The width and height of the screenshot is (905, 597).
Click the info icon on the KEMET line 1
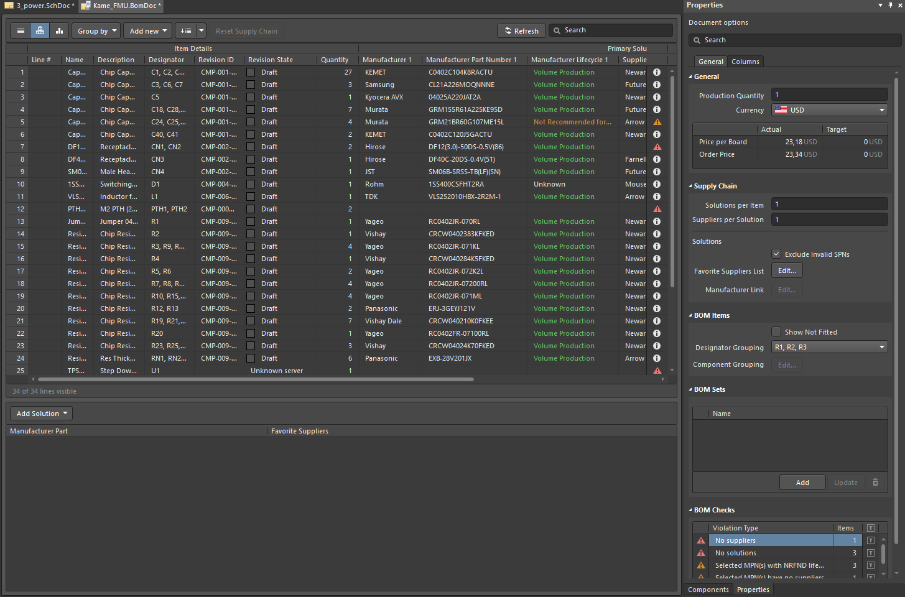click(657, 72)
